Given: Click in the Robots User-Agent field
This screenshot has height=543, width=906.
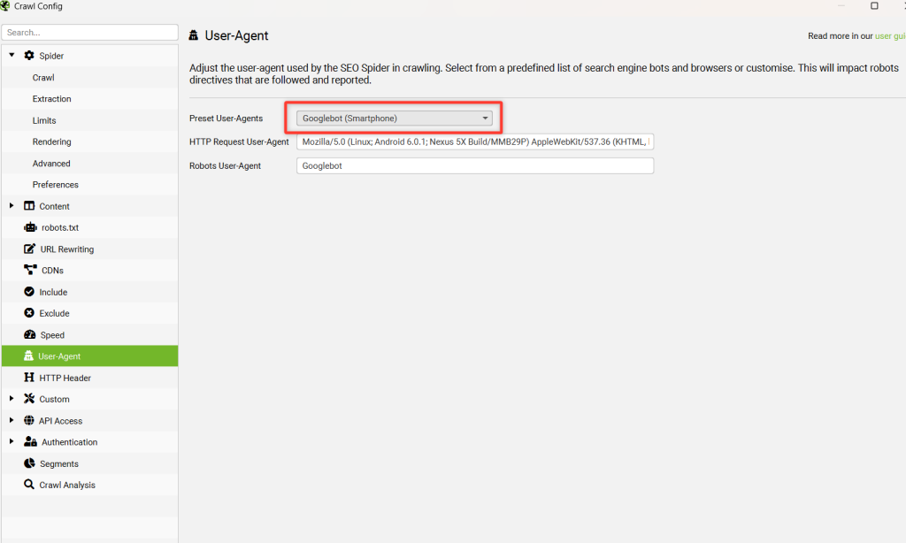Looking at the screenshot, I should point(475,165).
